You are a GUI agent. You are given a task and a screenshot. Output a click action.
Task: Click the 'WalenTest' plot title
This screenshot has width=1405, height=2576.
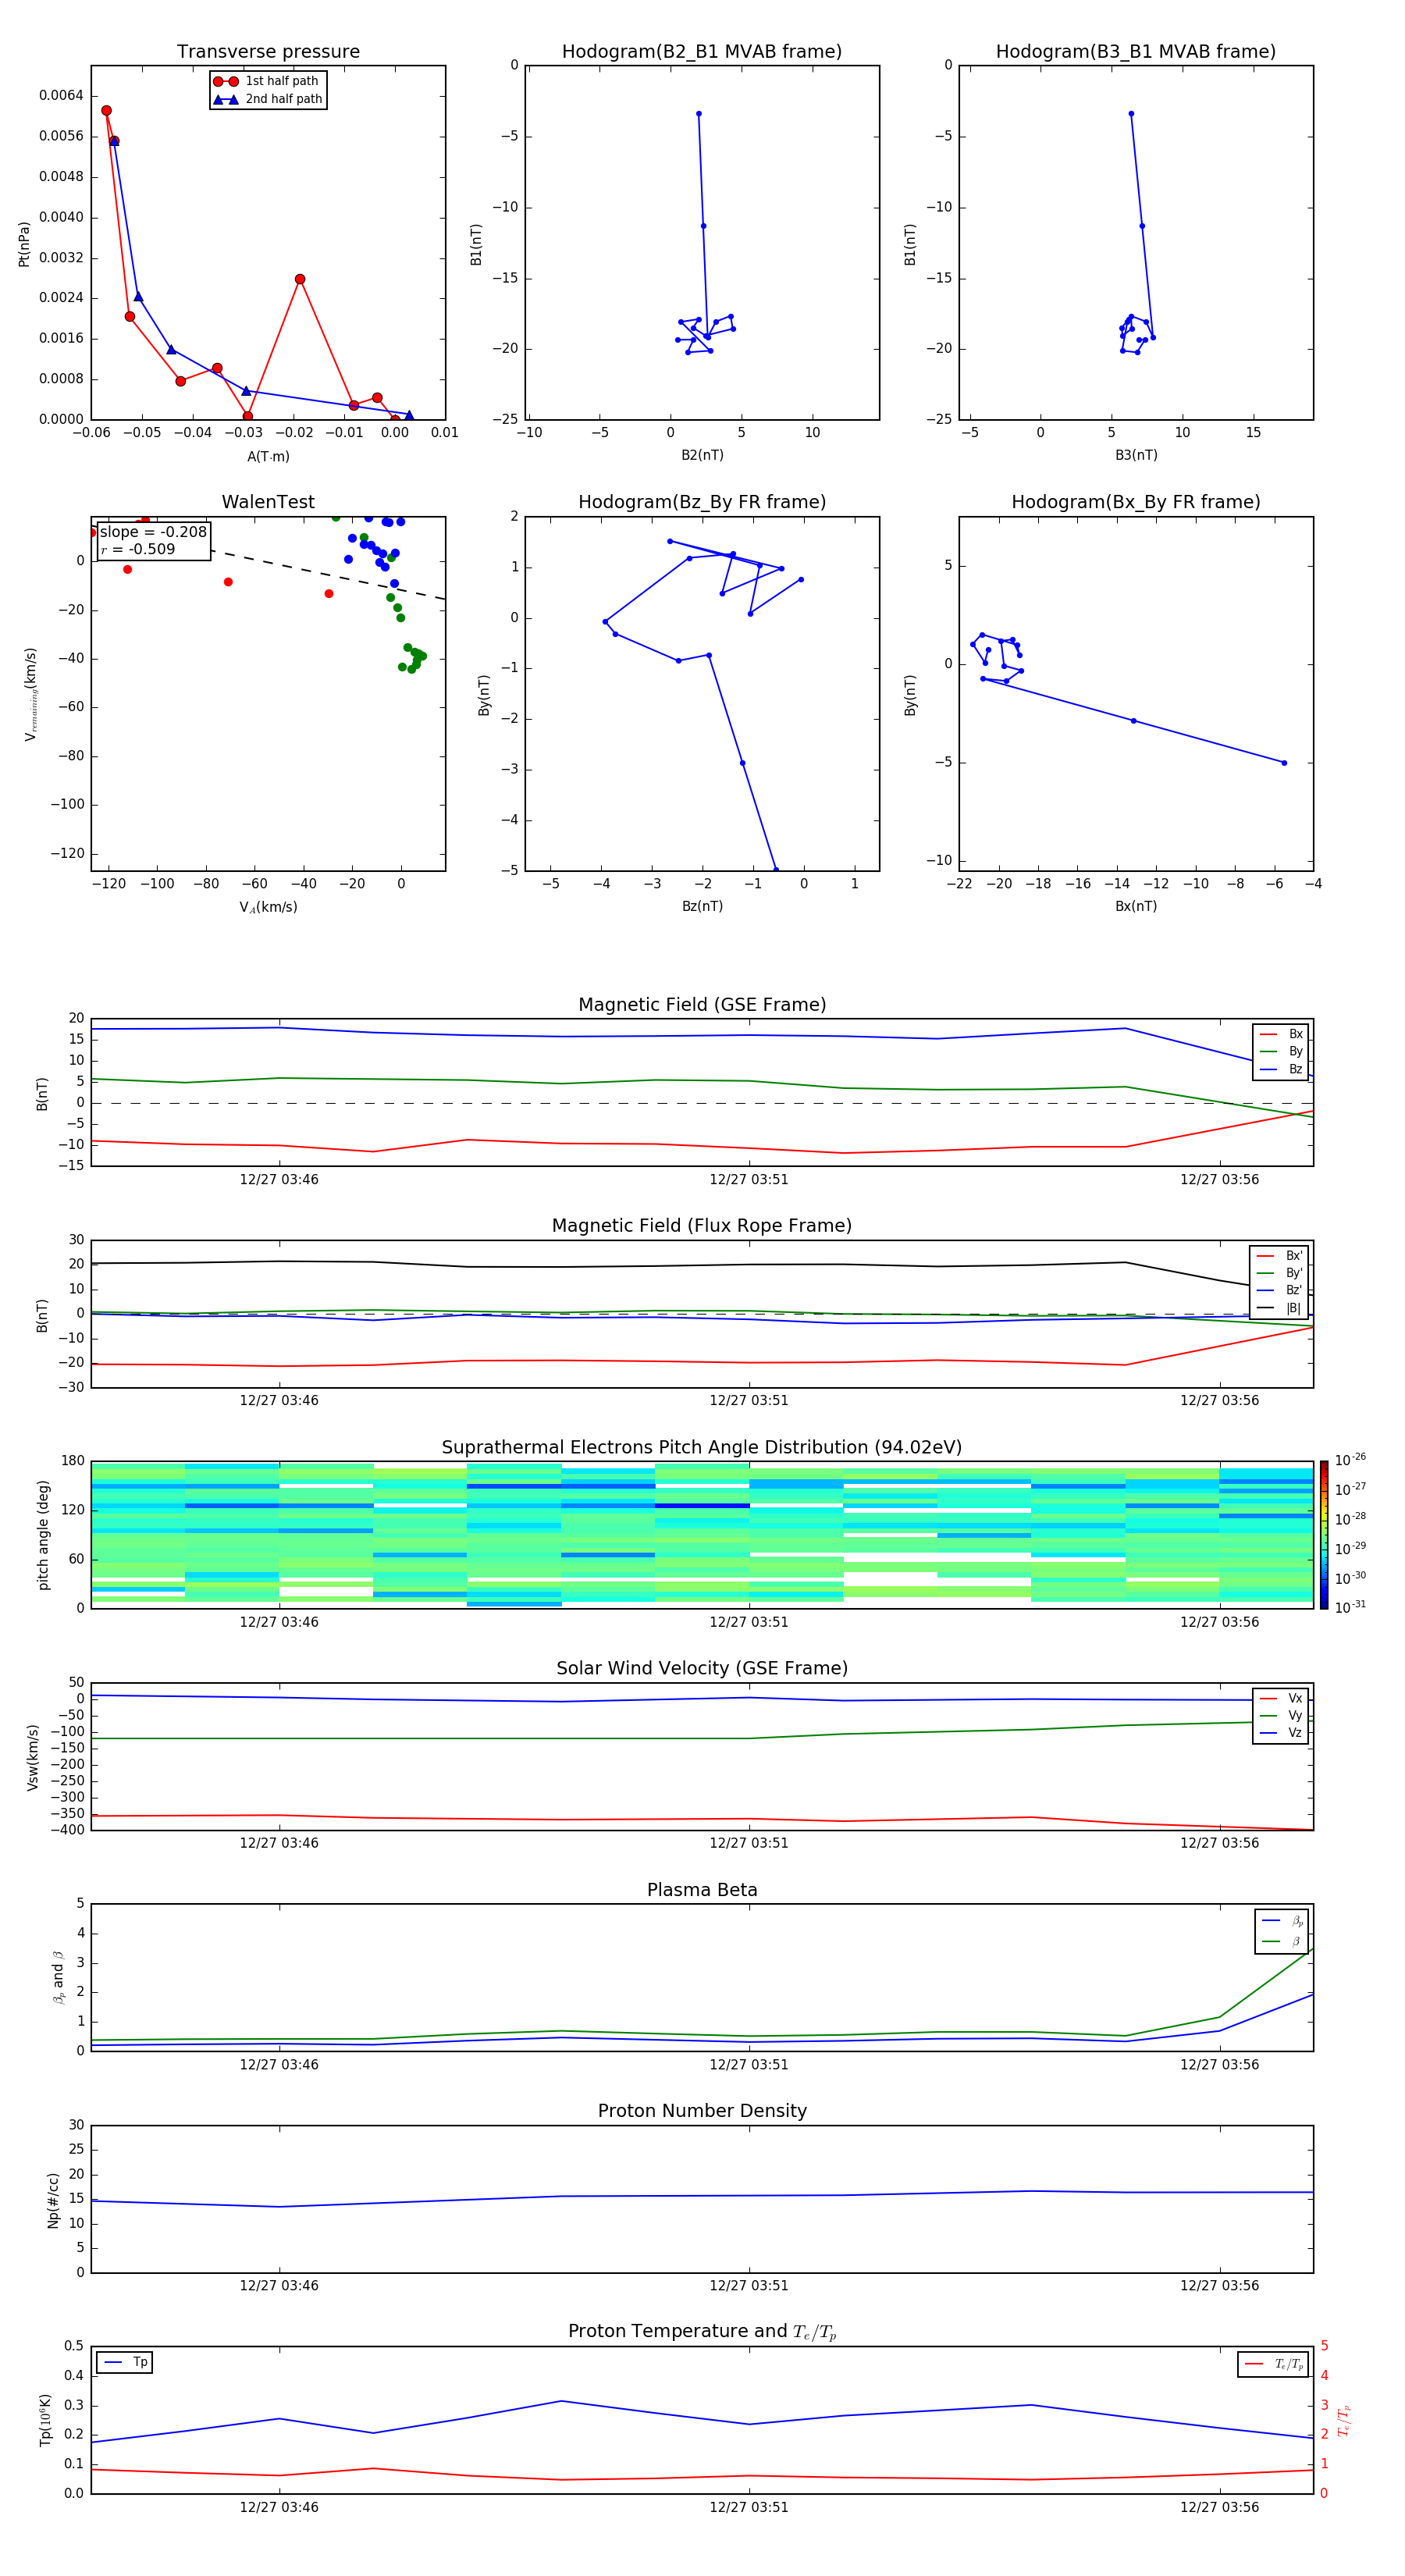[268, 502]
